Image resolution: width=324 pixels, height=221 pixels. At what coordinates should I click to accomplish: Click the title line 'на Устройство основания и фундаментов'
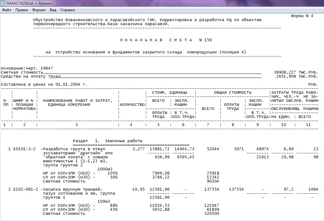click(x=93, y=52)
